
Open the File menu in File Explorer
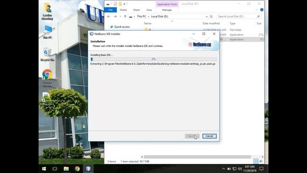click(x=111, y=10)
